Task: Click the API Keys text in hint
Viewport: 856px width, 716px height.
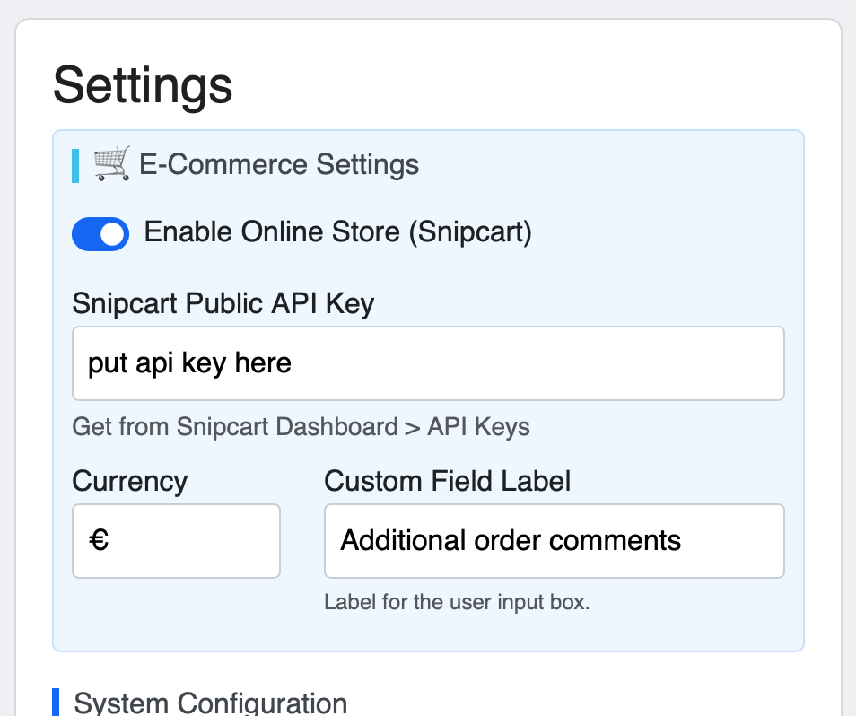Action: [x=478, y=426]
